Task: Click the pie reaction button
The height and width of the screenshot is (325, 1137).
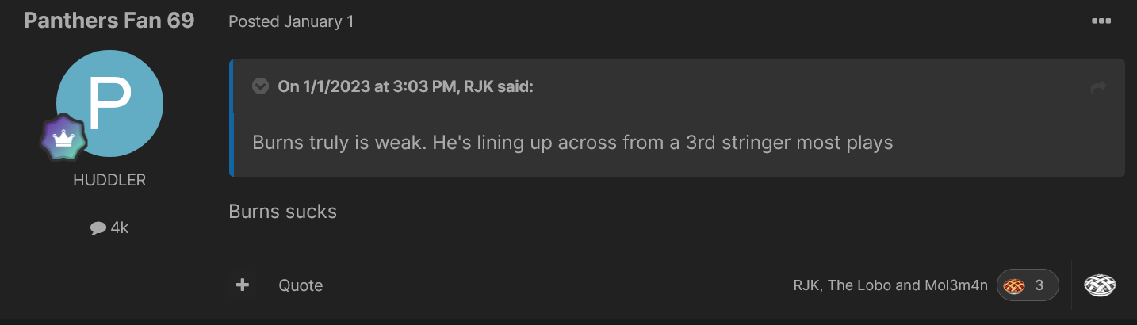Action: pyautogui.click(x=1100, y=285)
